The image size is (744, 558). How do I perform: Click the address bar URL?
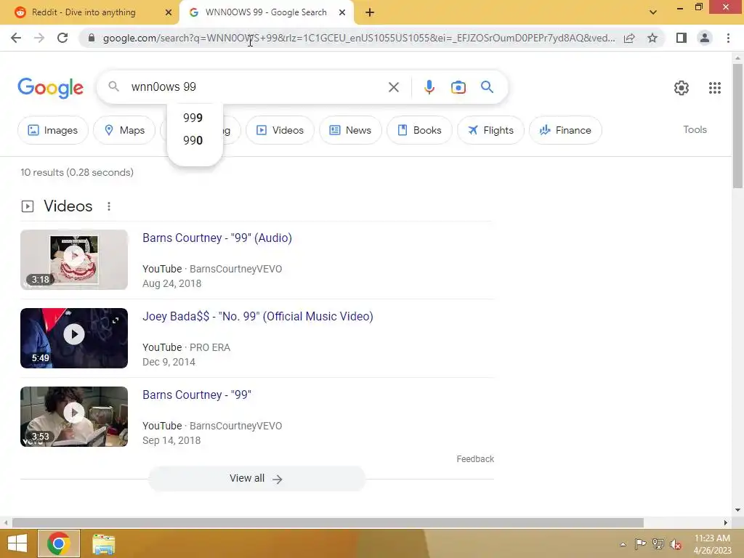(359, 38)
